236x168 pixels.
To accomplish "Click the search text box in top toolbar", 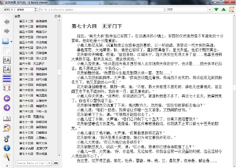I will coord(187,9).
